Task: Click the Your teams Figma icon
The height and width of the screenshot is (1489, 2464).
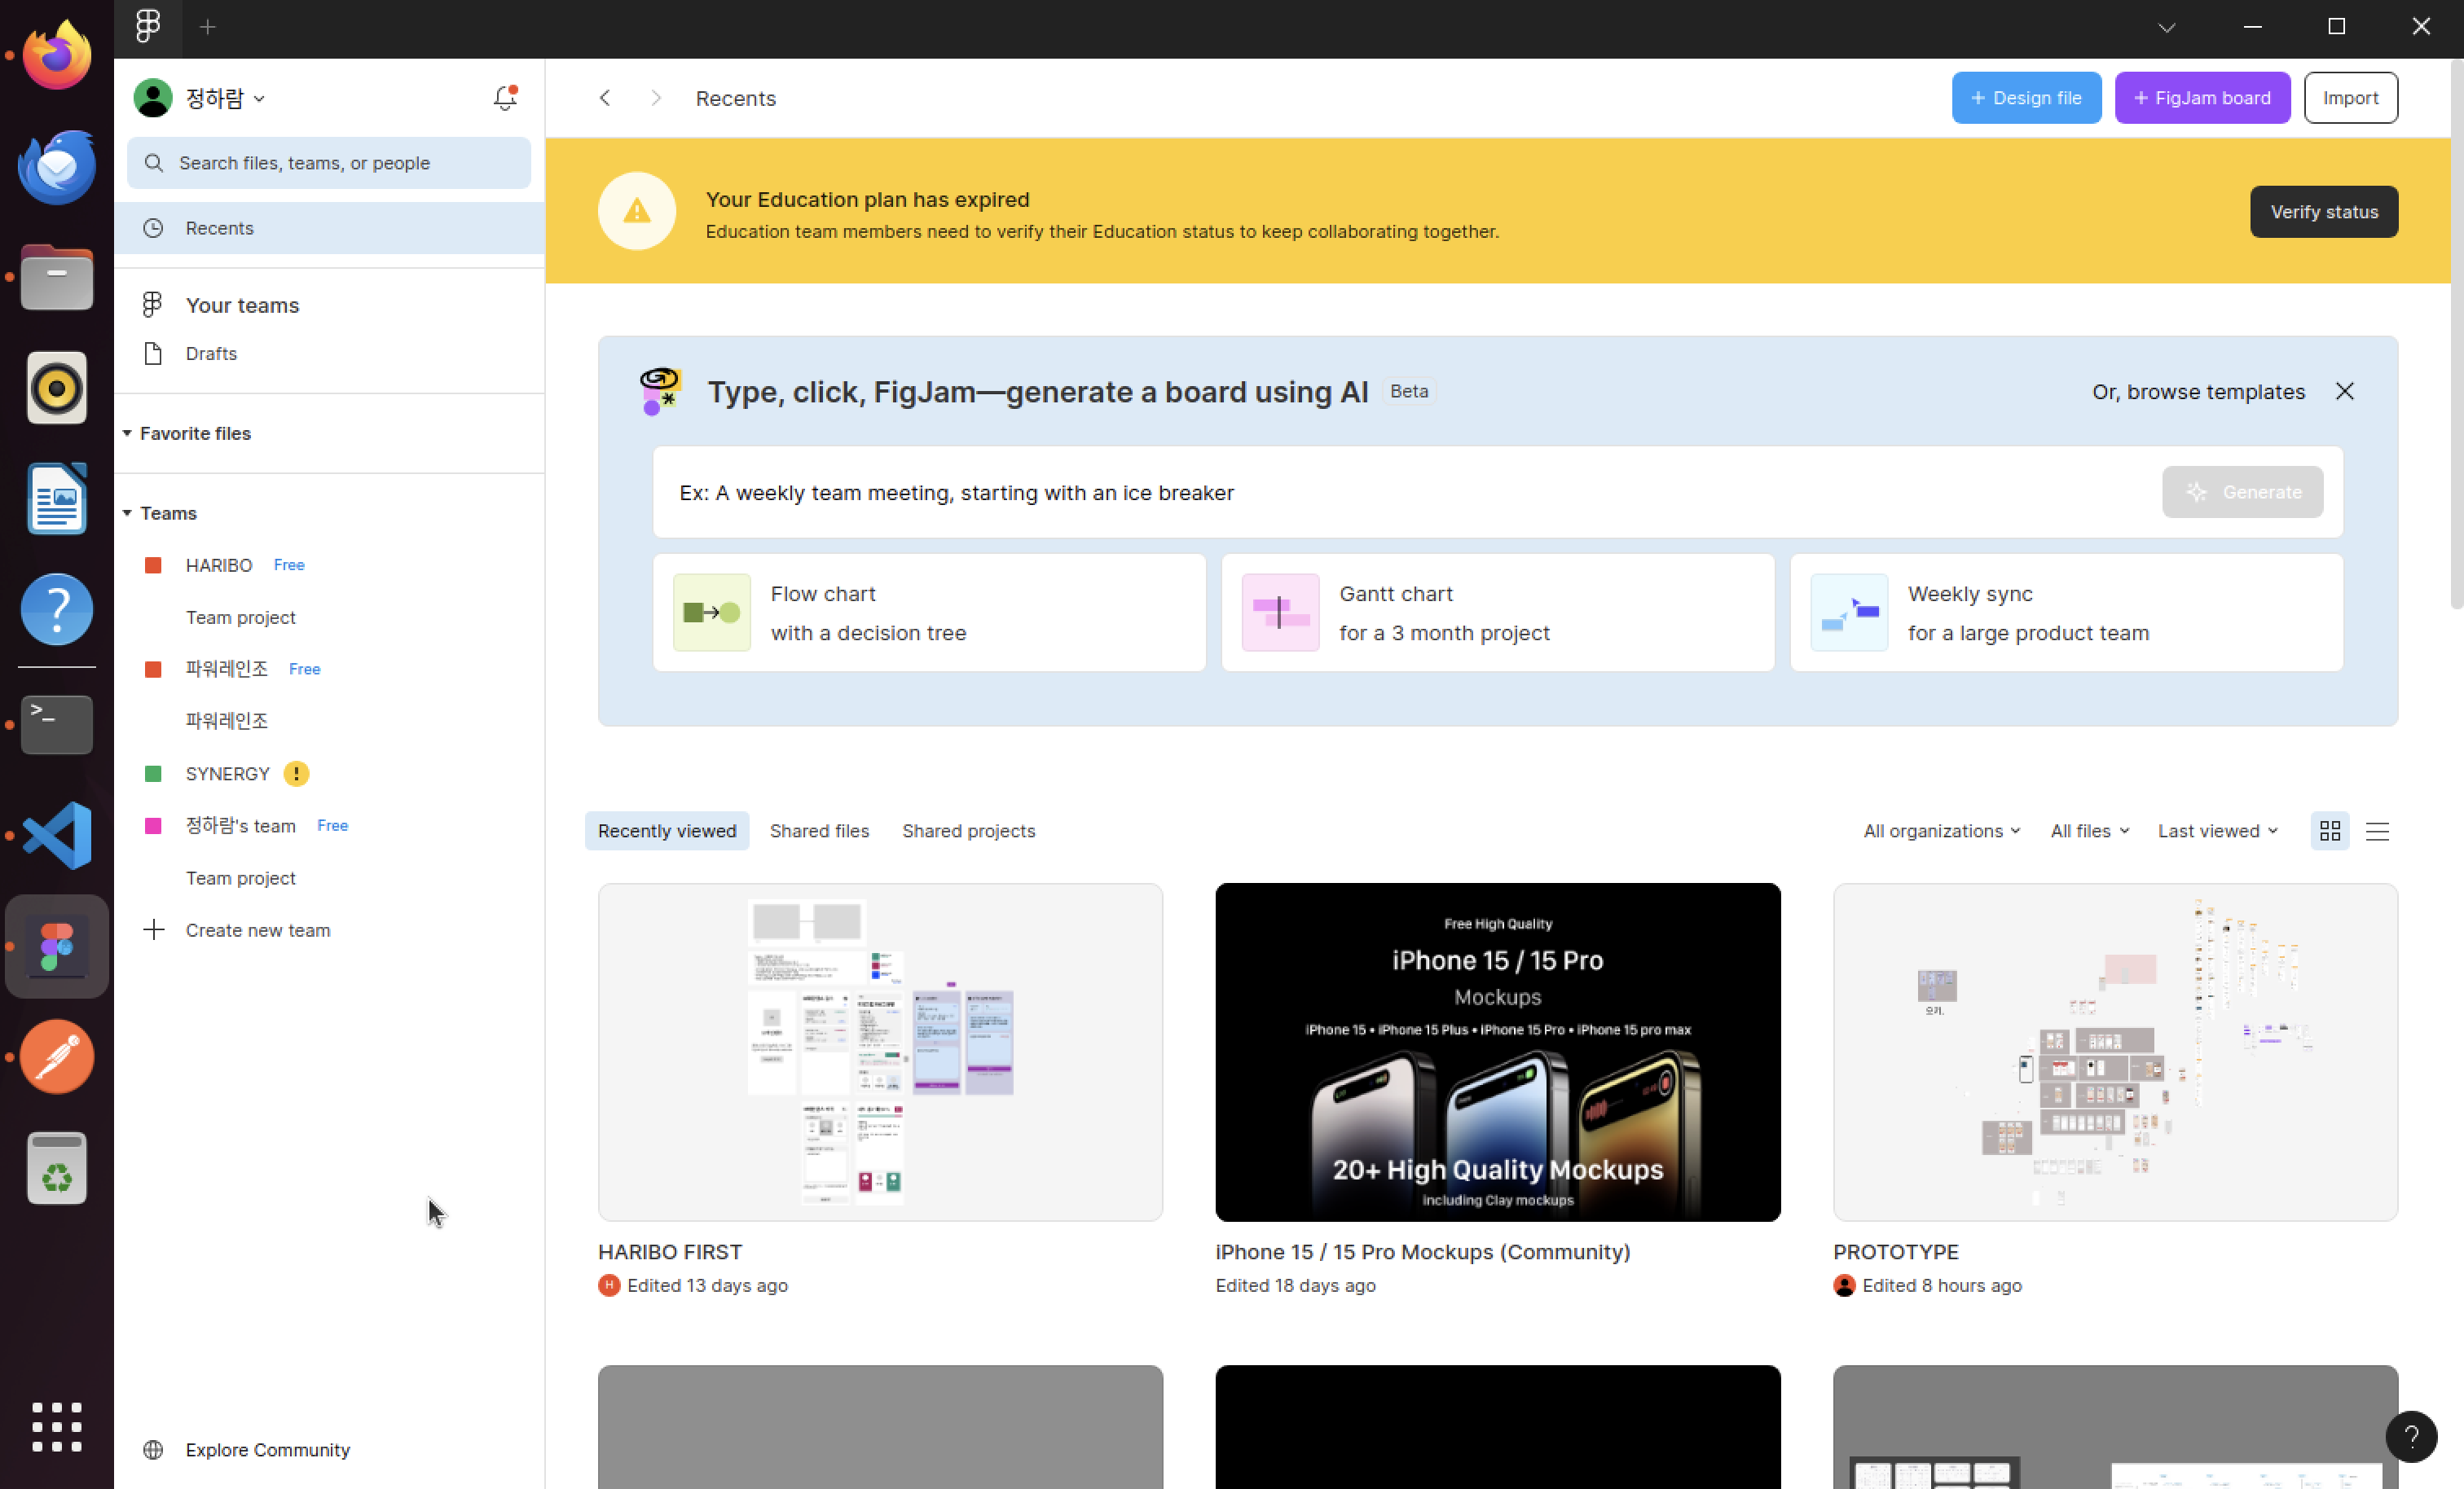Action: (x=152, y=305)
